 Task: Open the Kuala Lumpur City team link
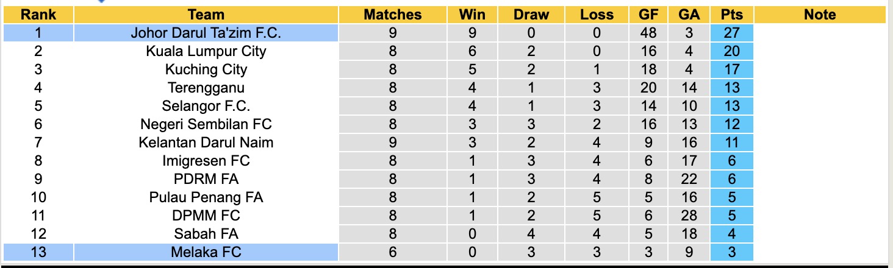206,51
